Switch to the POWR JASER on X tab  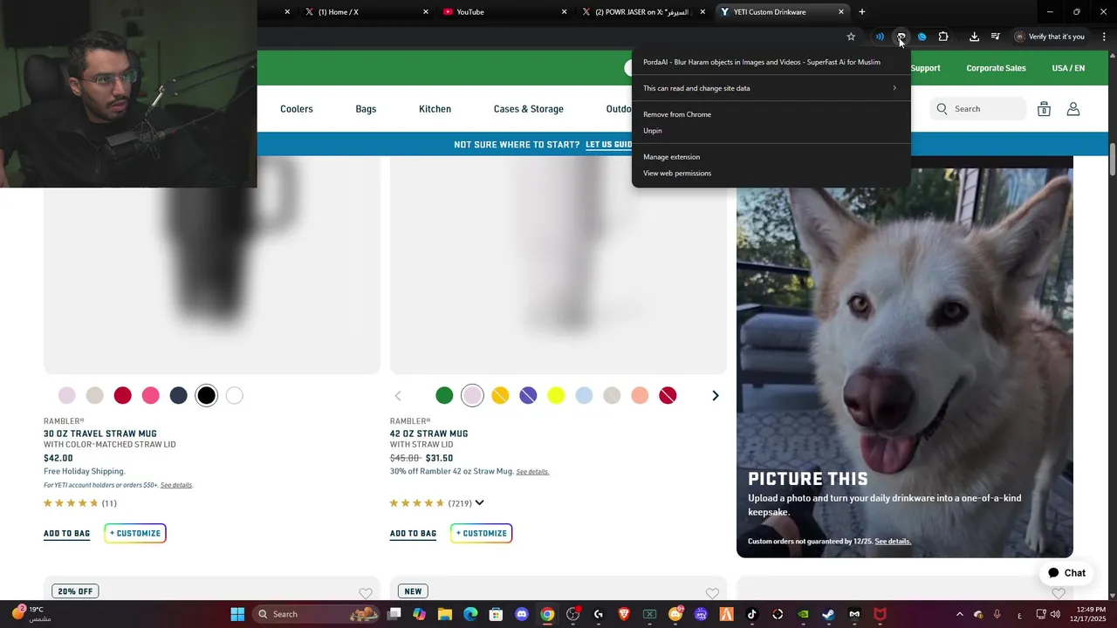(643, 12)
